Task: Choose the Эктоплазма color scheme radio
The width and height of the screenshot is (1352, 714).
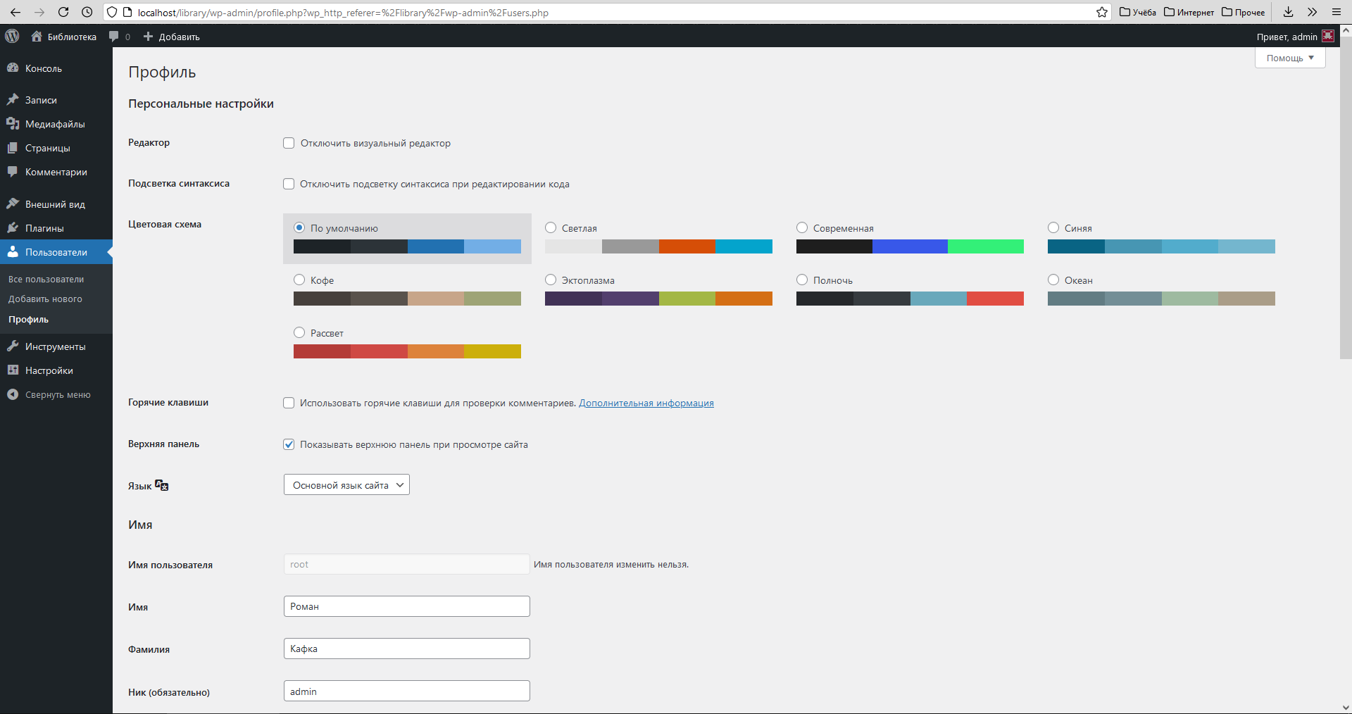Action: point(551,280)
